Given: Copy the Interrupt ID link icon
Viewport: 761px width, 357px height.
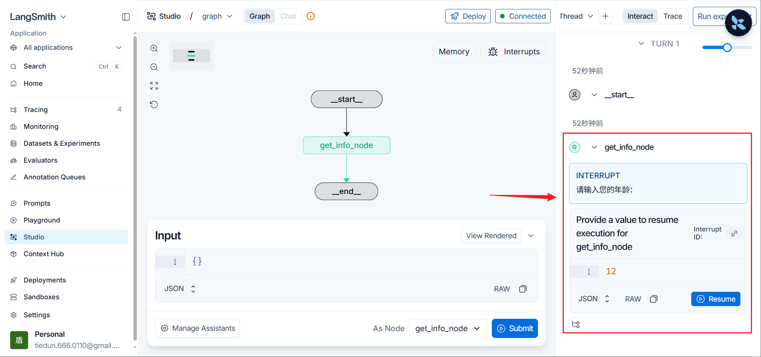Looking at the screenshot, I should pyautogui.click(x=734, y=233).
